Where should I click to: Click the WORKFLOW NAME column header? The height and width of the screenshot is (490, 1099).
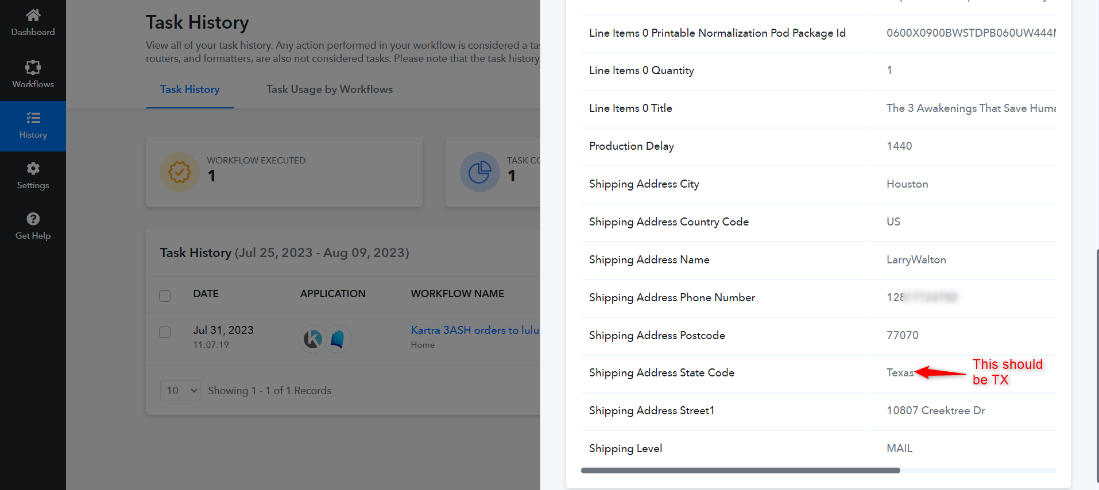[457, 293]
